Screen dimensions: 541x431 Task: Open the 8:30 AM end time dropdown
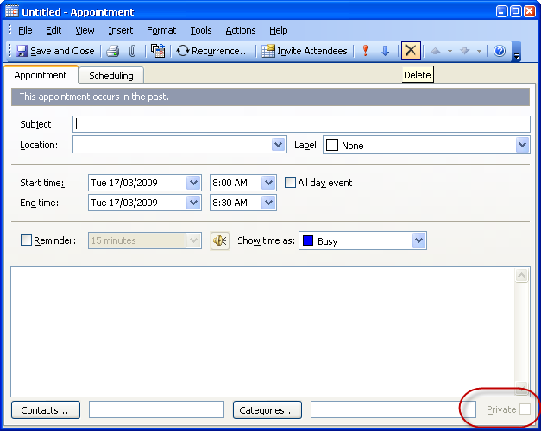coord(268,203)
